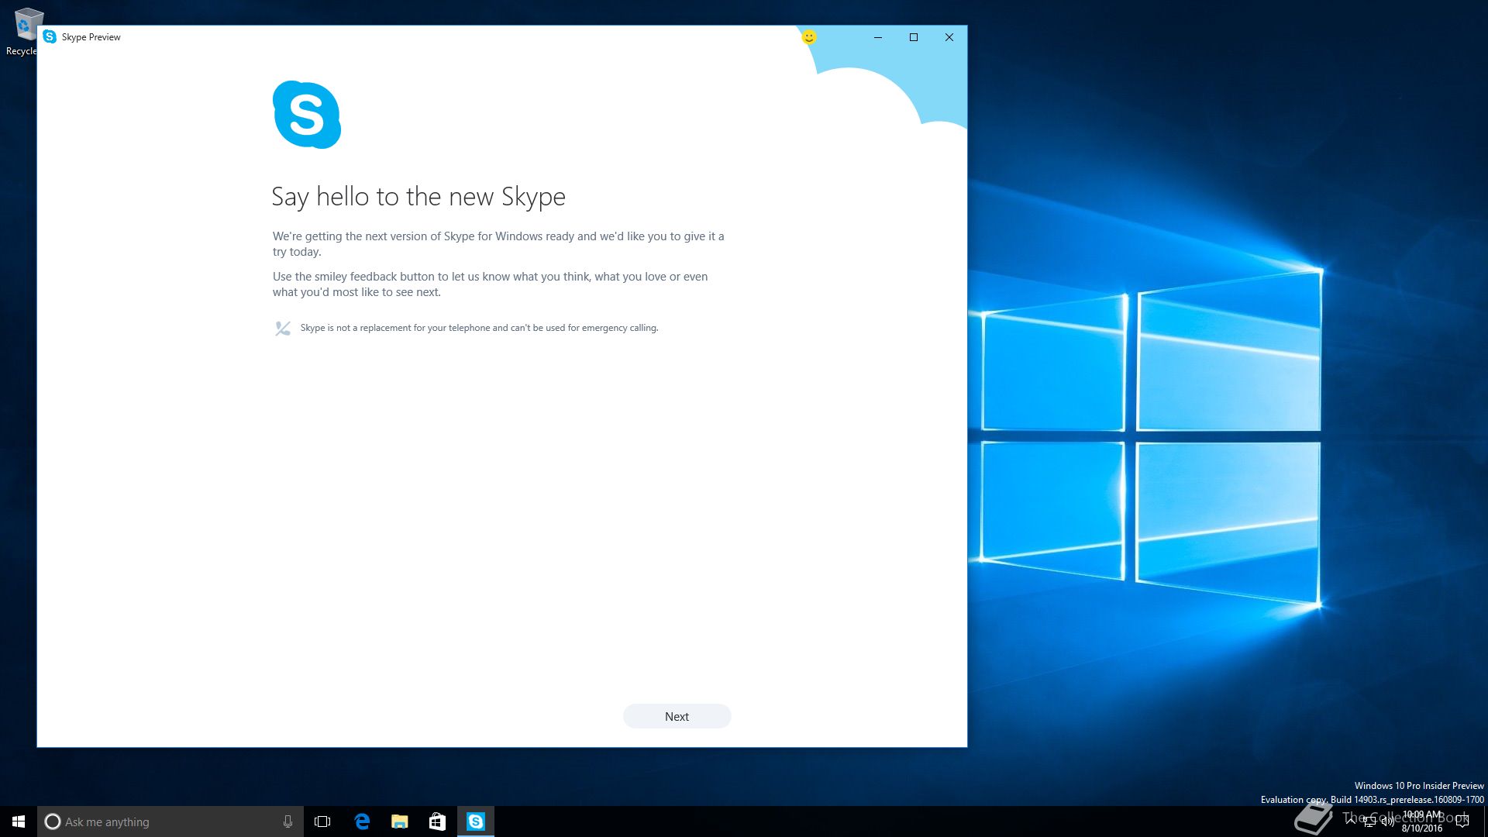This screenshot has height=837, width=1488.
Task: Open the smiley feedback button
Action: [x=808, y=37]
